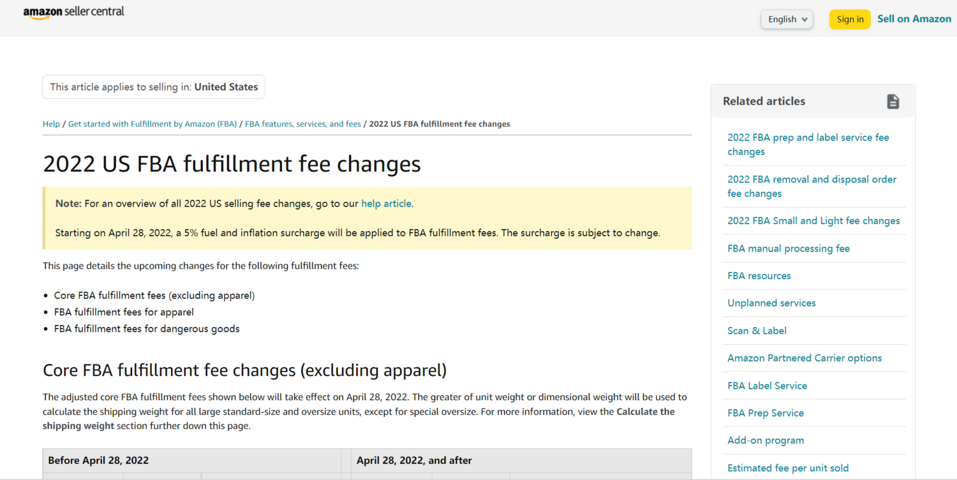The image size is (957, 480).
Task: Click the Core FBA fulfillment fee changes heading
Action: point(244,370)
